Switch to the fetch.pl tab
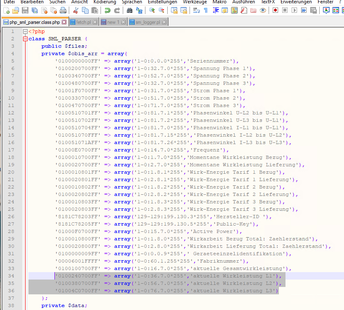Image resolution: width=344 pixels, height=310 pixels. point(83,22)
